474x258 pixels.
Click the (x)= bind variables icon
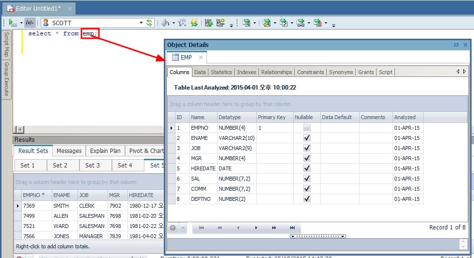30,23
